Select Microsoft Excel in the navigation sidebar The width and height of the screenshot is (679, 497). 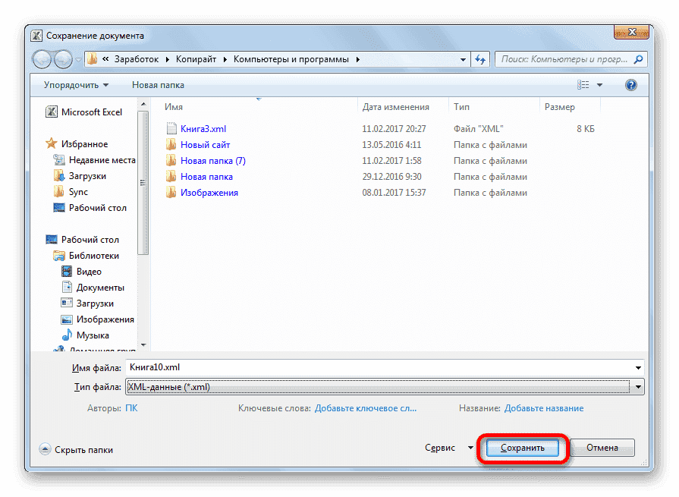91,112
